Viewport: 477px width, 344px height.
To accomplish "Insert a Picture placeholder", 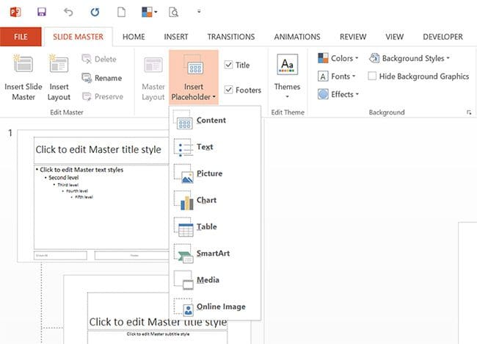I will coord(215,173).
